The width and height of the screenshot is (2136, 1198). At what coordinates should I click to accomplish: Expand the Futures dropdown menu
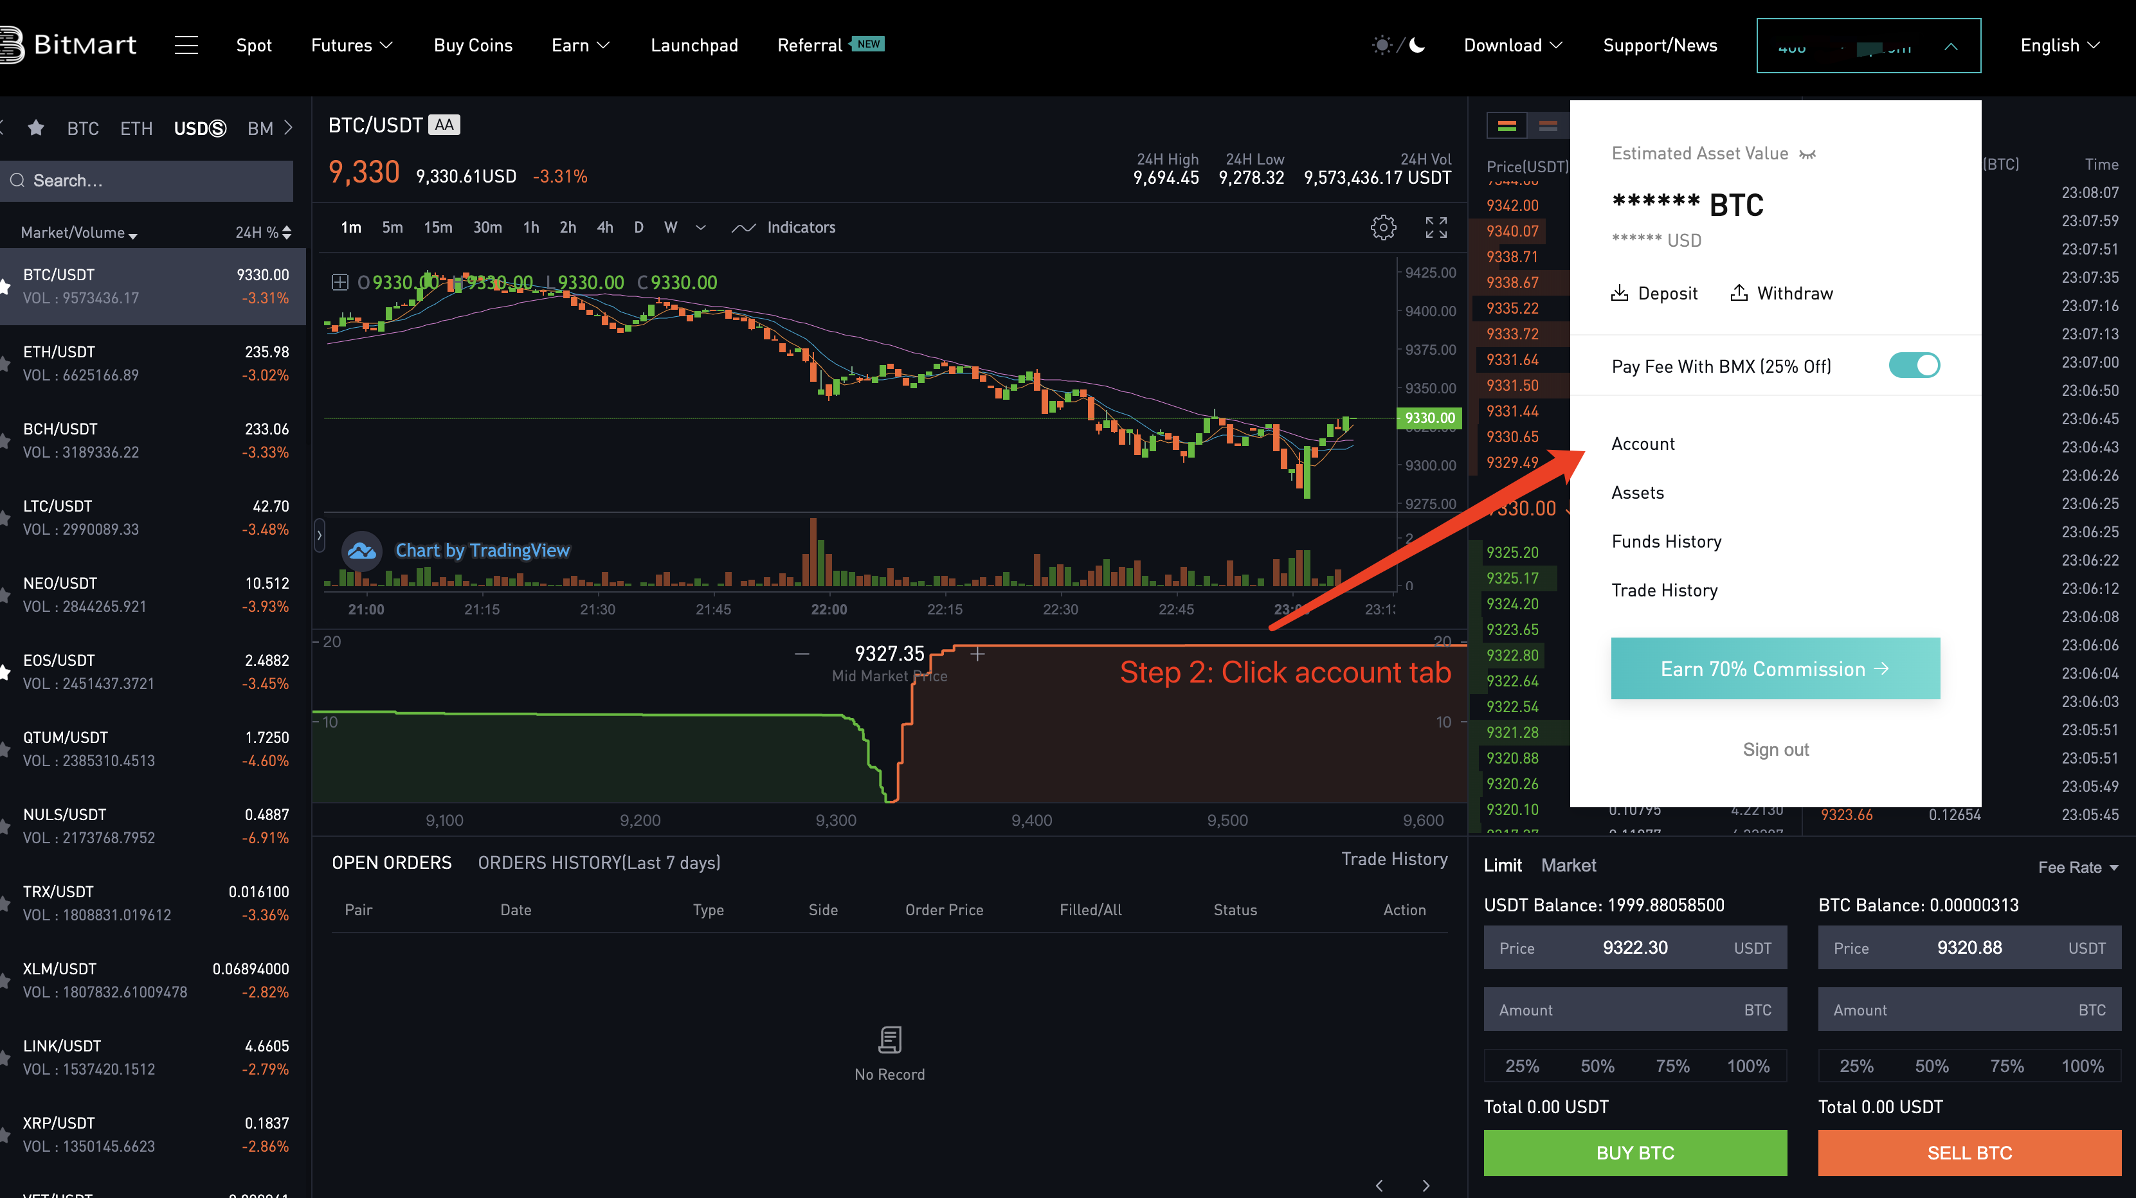tap(352, 45)
